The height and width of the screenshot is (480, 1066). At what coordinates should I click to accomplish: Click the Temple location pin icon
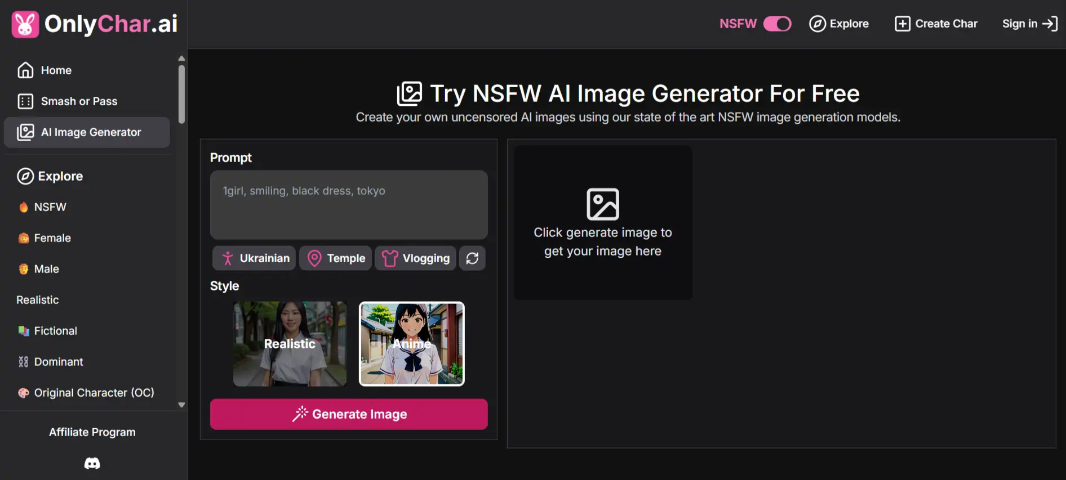point(314,258)
